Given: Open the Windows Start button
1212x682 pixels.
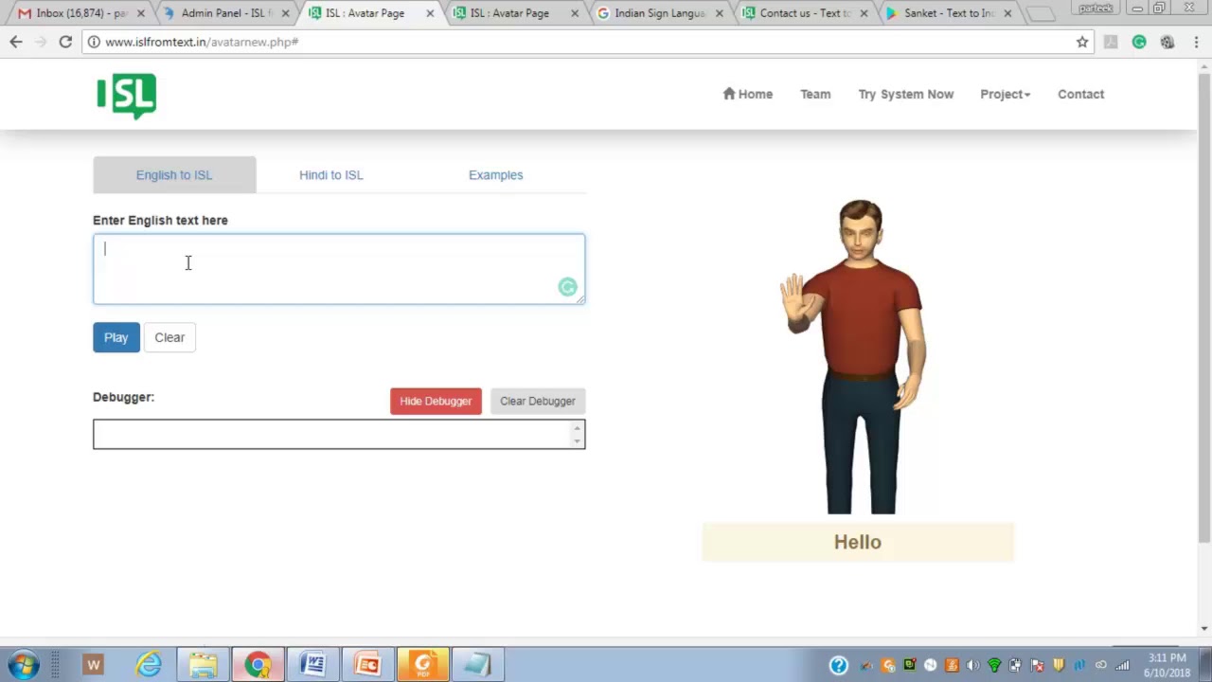Looking at the screenshot, I should 24,665.
